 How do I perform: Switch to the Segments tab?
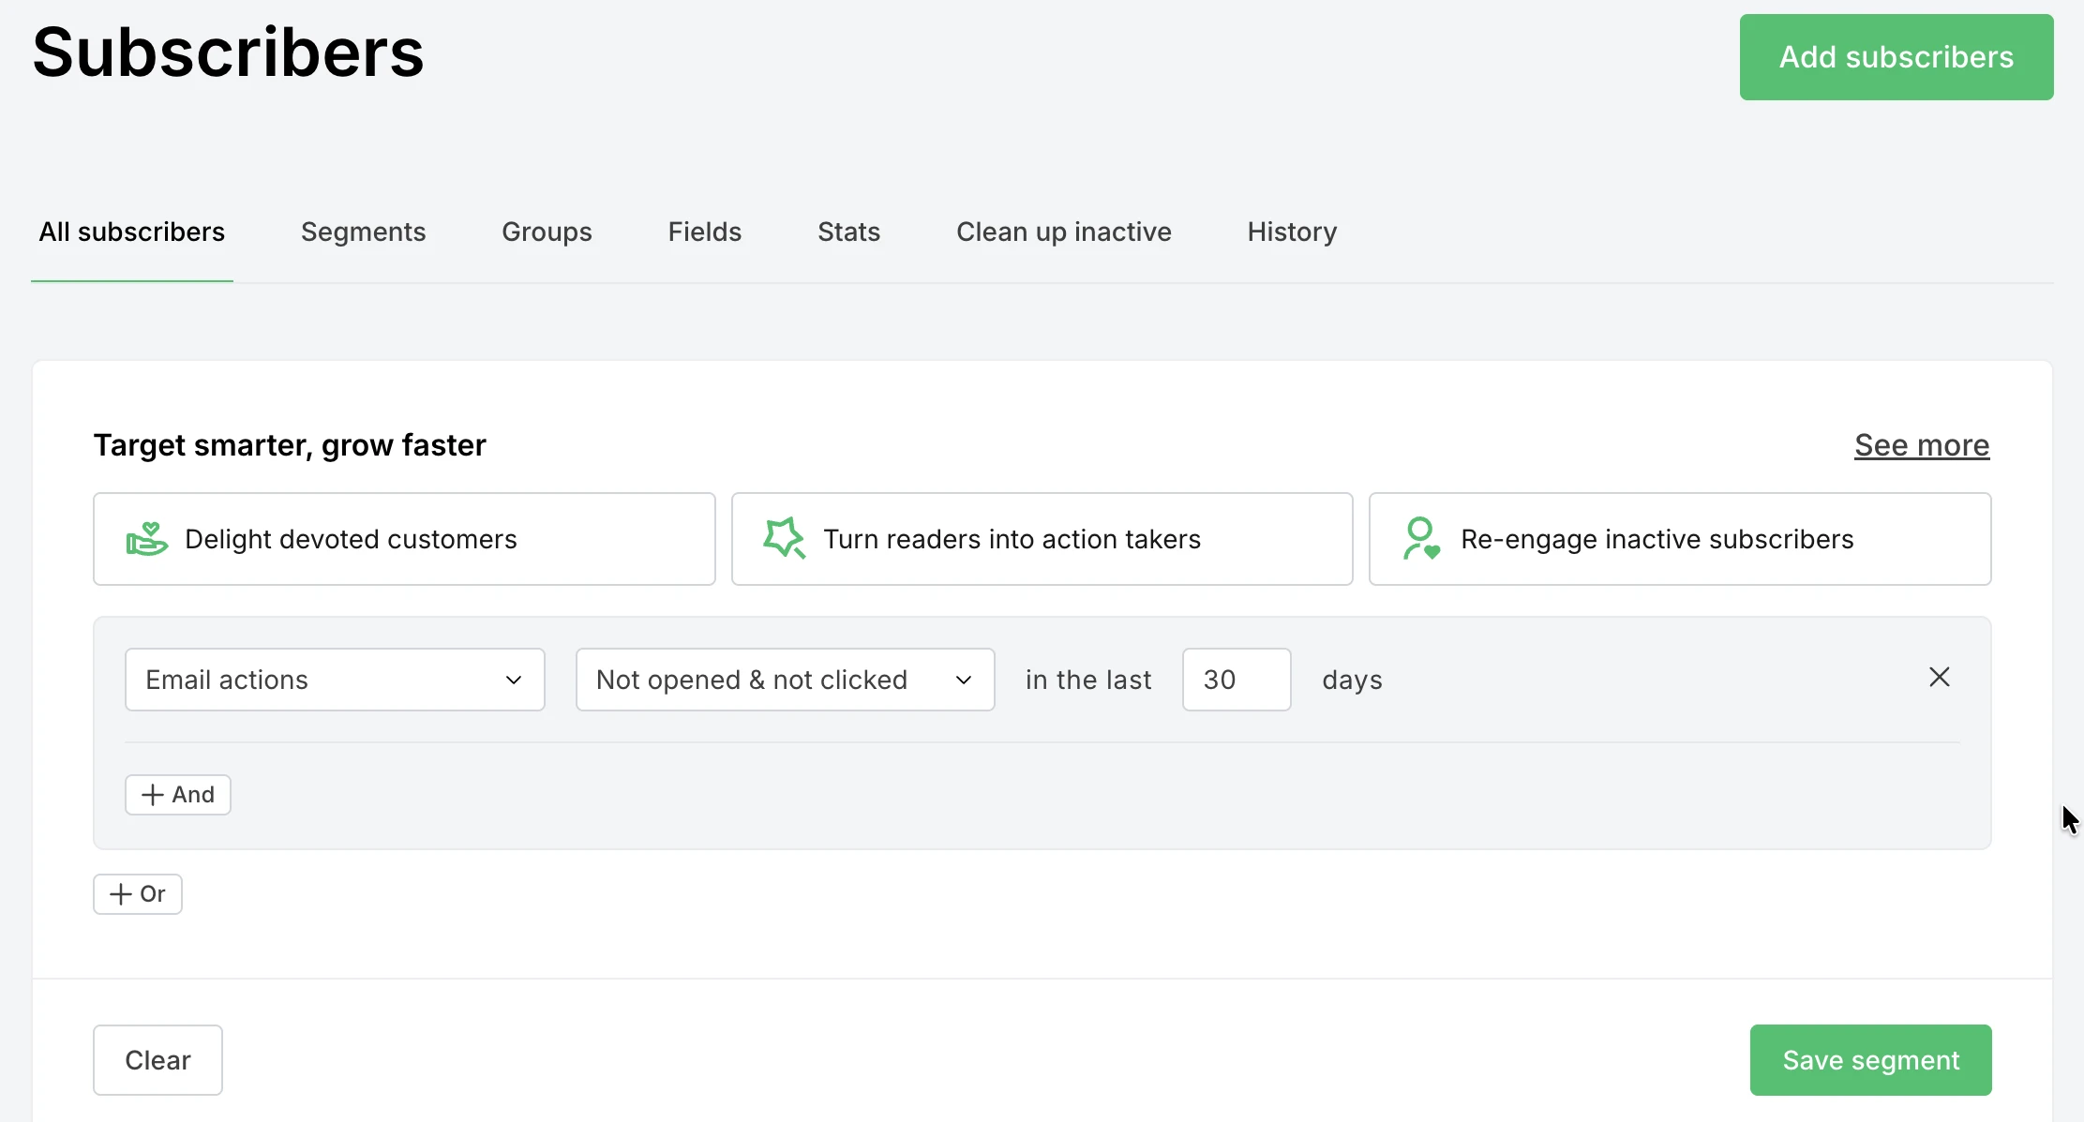363,232
